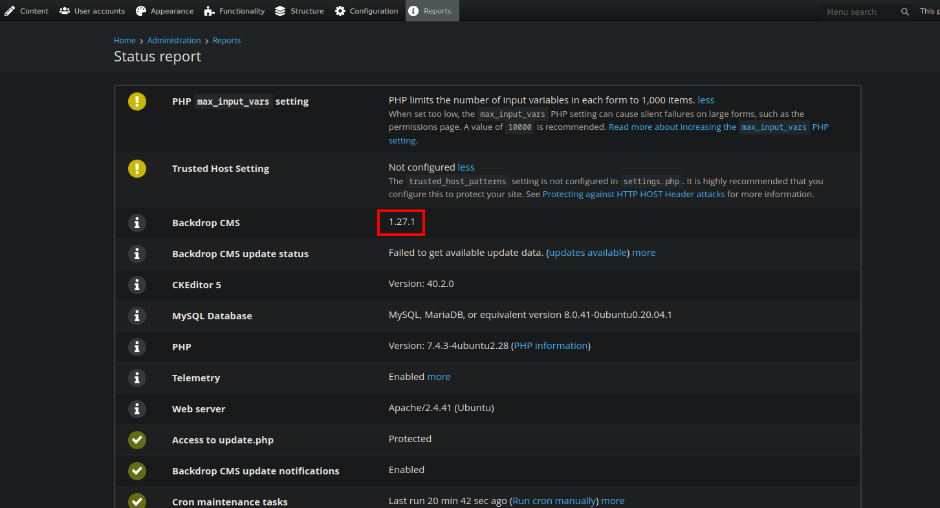Click the Web server row label
This screenshot has width=940, height=508.
[x=199, y=409]
